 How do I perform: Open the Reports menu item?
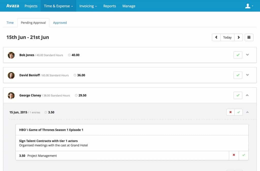coord(109,6)
